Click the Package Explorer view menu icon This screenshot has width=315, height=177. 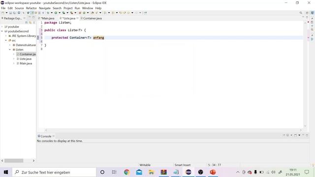pyautogui.click(x=34, y=23)
